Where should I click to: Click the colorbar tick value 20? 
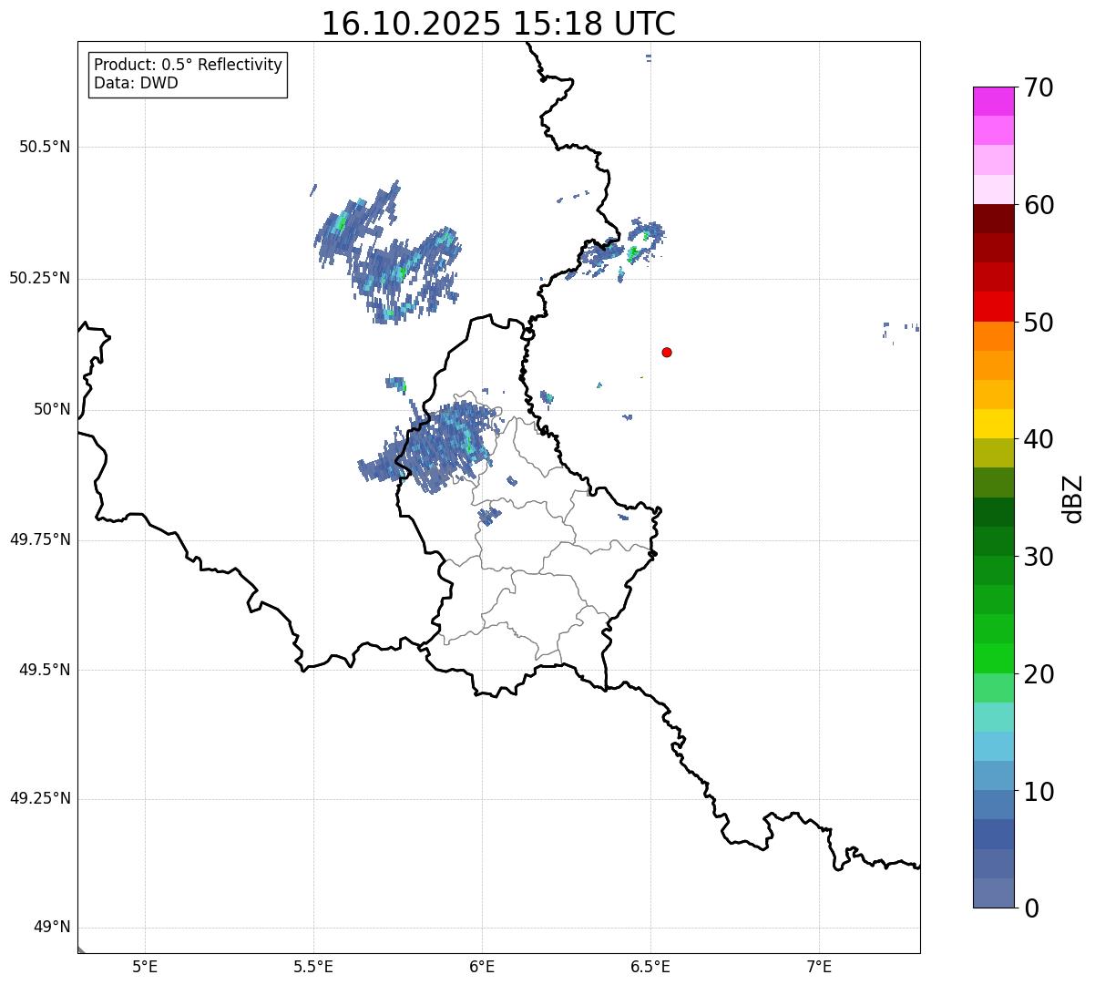pyautogui.click(x=1039, y=674)
